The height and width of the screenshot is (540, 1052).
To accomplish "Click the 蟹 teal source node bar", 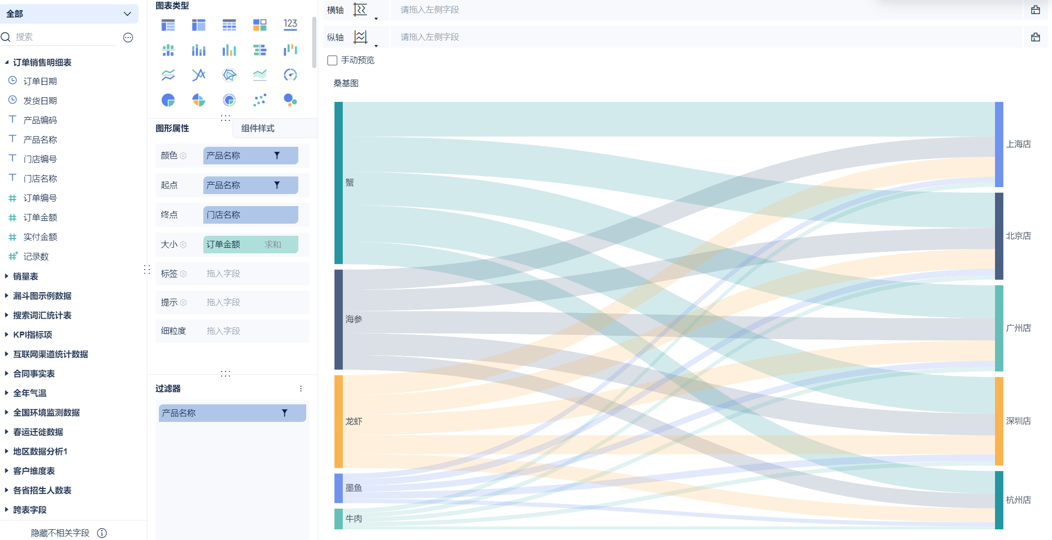I will 339,183.
